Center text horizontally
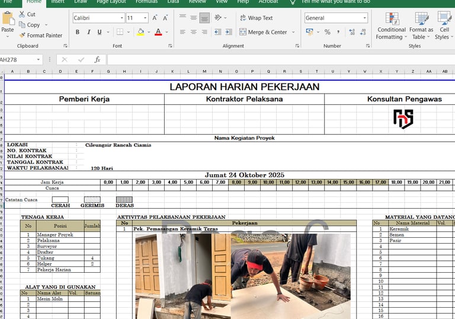This screenshot has width=455, height=319. click(194, 32)
